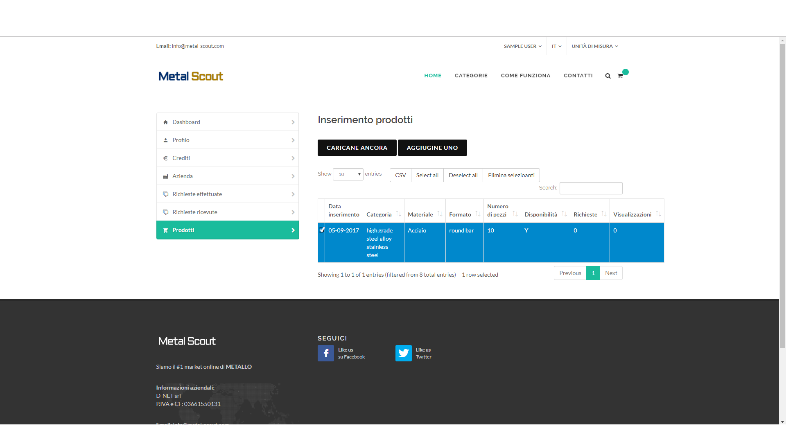Expand Richieste effettuate chevron
This screenshot has width=786, height=442.
pos(293,194)
